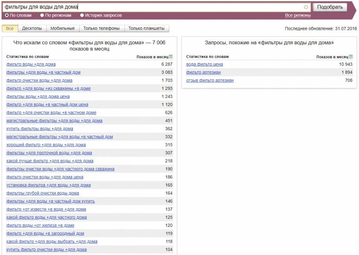The height and width of the screenshot is (255, 359).
Task: Open the 'отзыв фильтр артезиан' link
Action: click(210, 80)
